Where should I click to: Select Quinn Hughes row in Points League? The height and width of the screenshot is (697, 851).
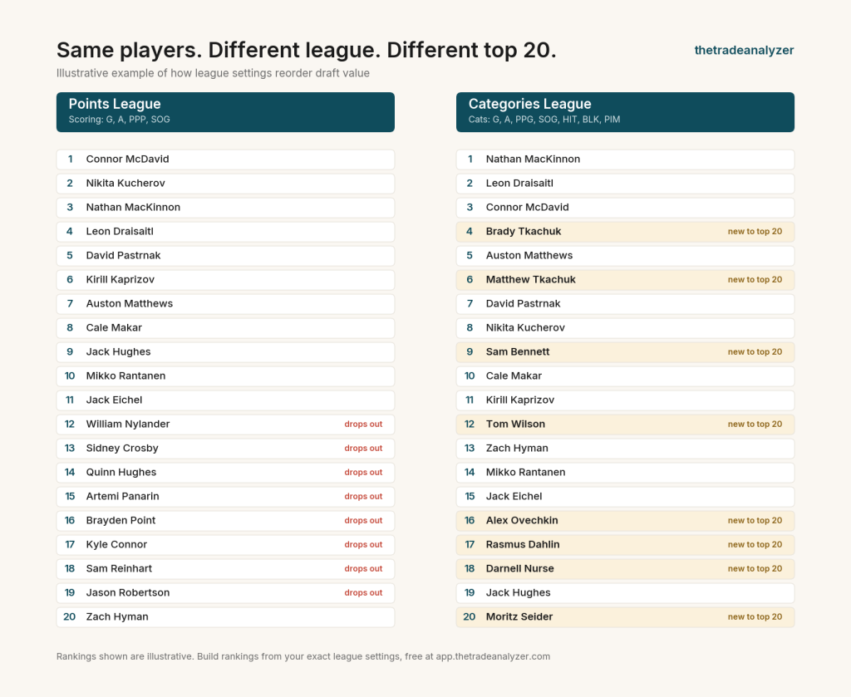click(x=225, y=473)
